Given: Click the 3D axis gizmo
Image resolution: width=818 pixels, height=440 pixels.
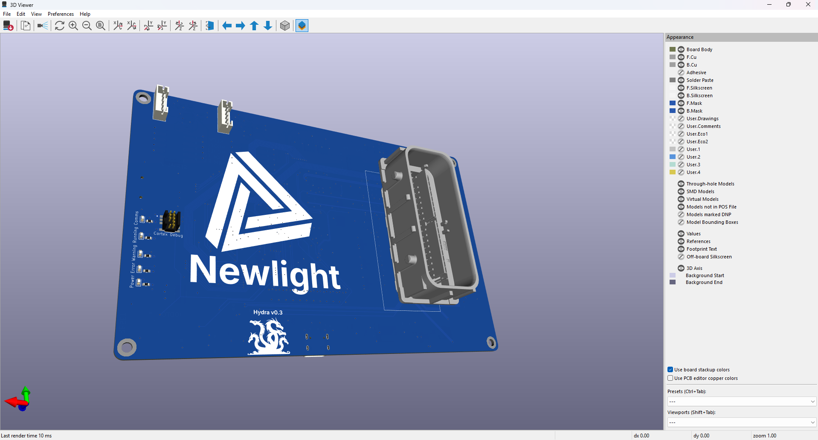Looking at the screenshot, I should tap(18, 399).
